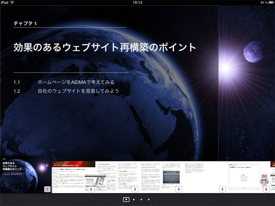Tap the current chapter indicator icon

[x=126, y=199]
